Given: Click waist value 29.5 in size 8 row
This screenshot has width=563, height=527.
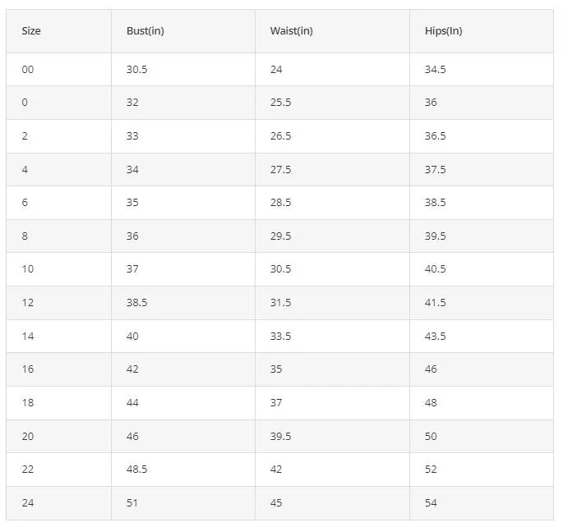Looking at the screenshot, I should click(280, 236).
